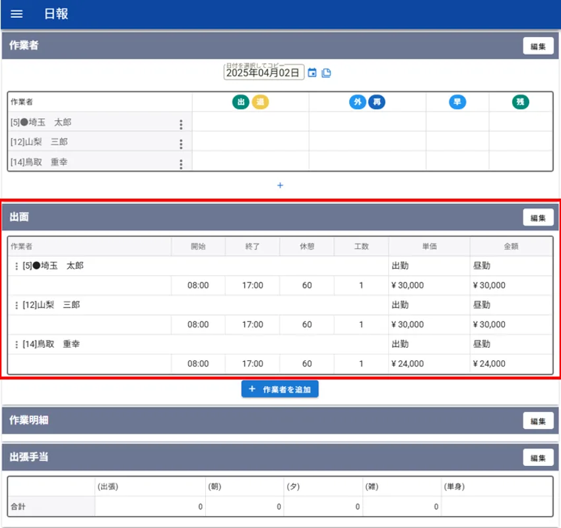Open the hamburger navigation menu
The image size is (561, 528).
[x=16, y=14]
